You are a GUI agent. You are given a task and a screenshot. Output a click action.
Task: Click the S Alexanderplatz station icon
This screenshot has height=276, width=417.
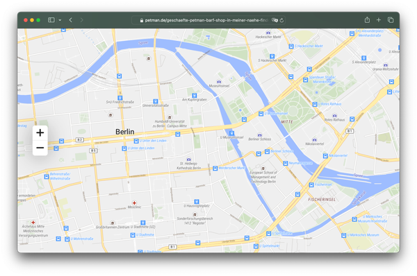pos(363,58)
